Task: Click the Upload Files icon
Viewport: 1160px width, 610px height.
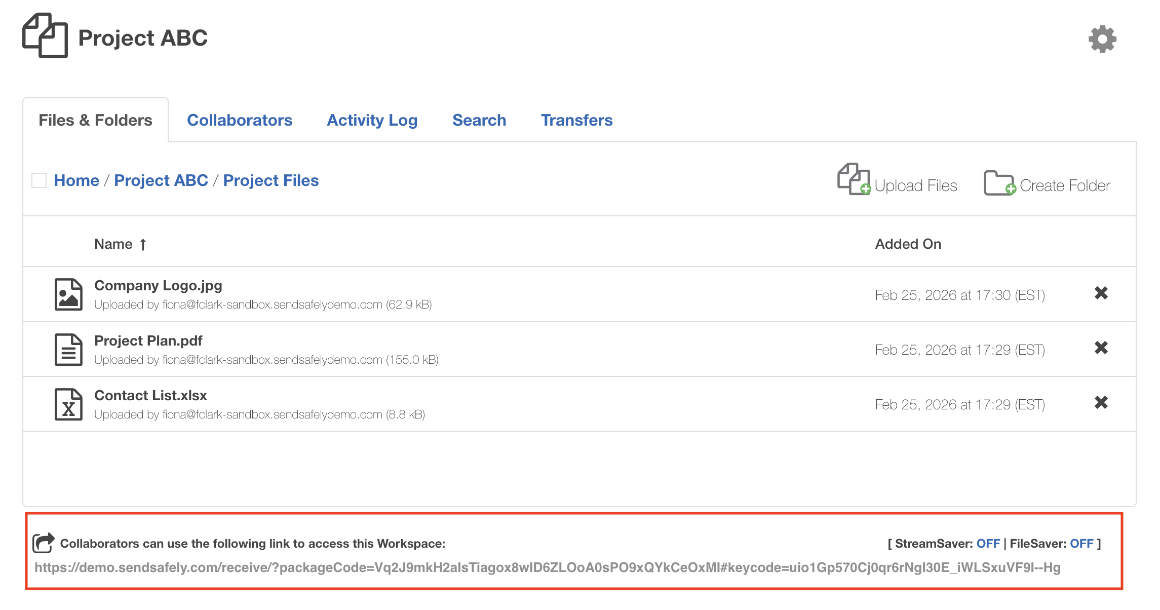Action: pos(854,179)
